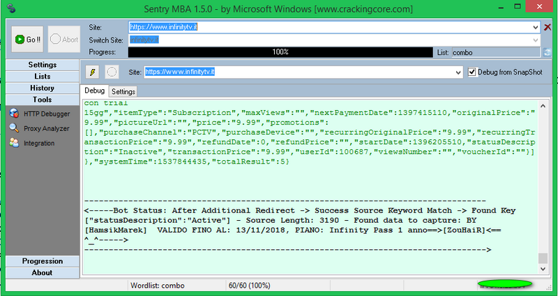
Task: Click the List combo field
Action: [x=496, y=53]
